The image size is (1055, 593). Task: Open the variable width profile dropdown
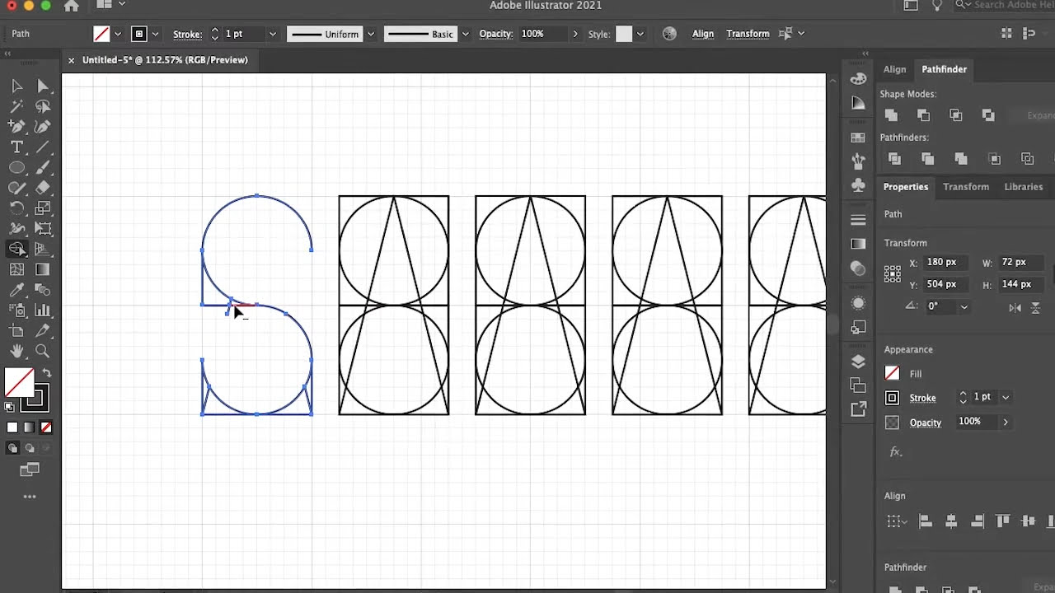[x=370, y=34]
